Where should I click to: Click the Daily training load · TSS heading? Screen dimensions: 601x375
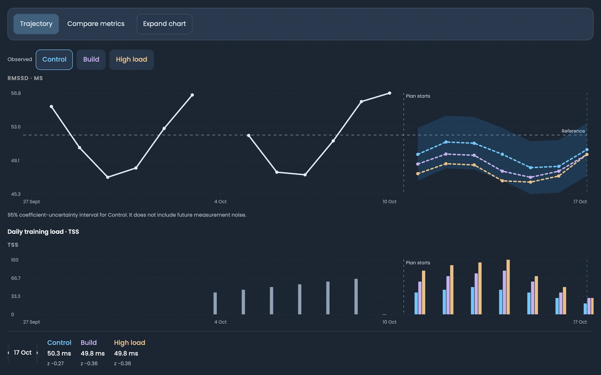43,231
